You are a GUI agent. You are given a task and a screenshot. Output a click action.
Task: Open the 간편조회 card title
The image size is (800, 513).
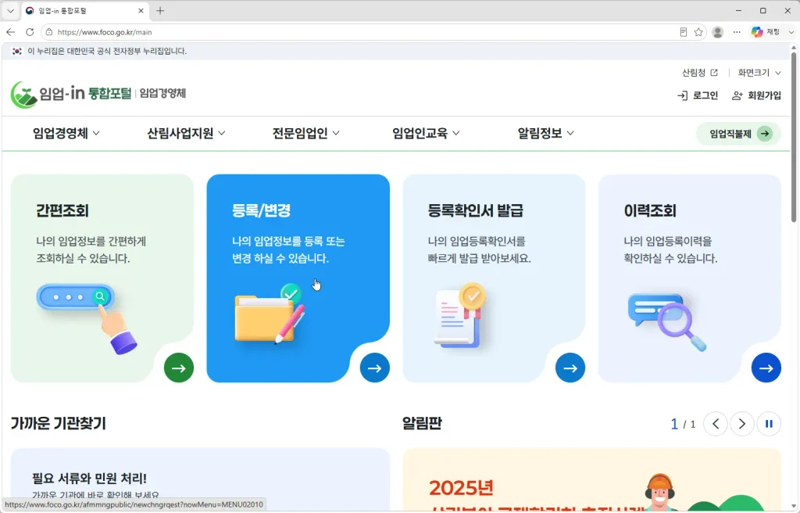(x=62, y=210)
